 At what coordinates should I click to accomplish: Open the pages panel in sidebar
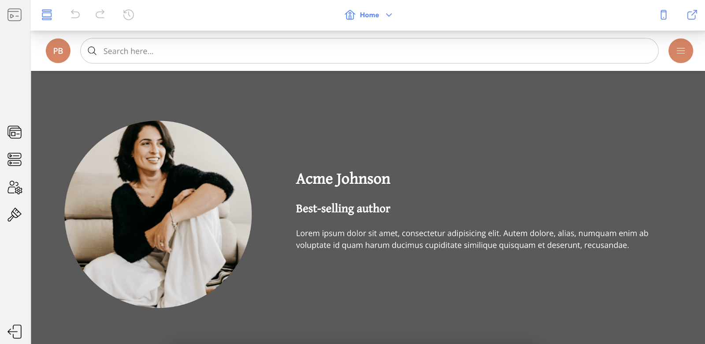coord(15,132)
